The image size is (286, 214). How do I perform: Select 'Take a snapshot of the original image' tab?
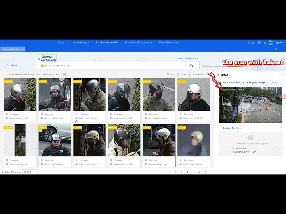[x=244, y=82]
